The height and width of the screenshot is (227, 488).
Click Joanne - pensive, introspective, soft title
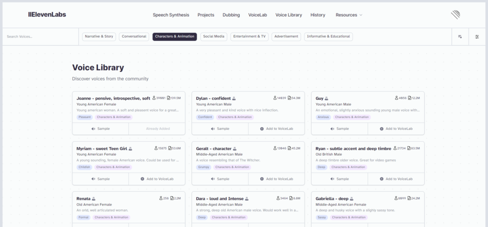113,98
